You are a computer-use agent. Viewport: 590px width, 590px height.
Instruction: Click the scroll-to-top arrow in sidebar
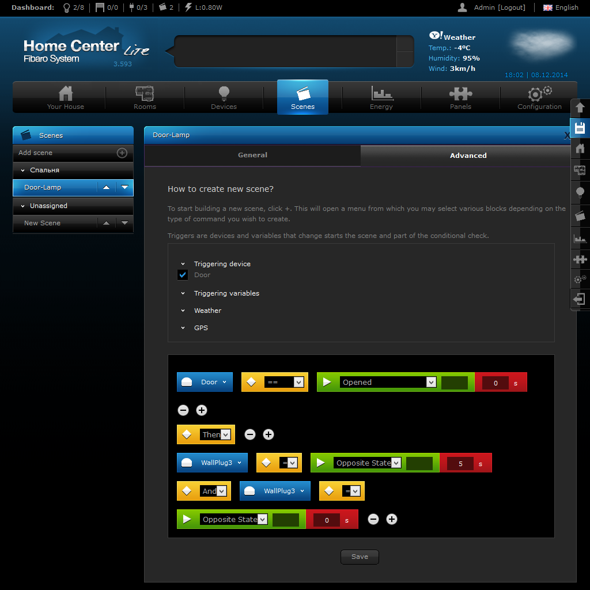[580, 108]
